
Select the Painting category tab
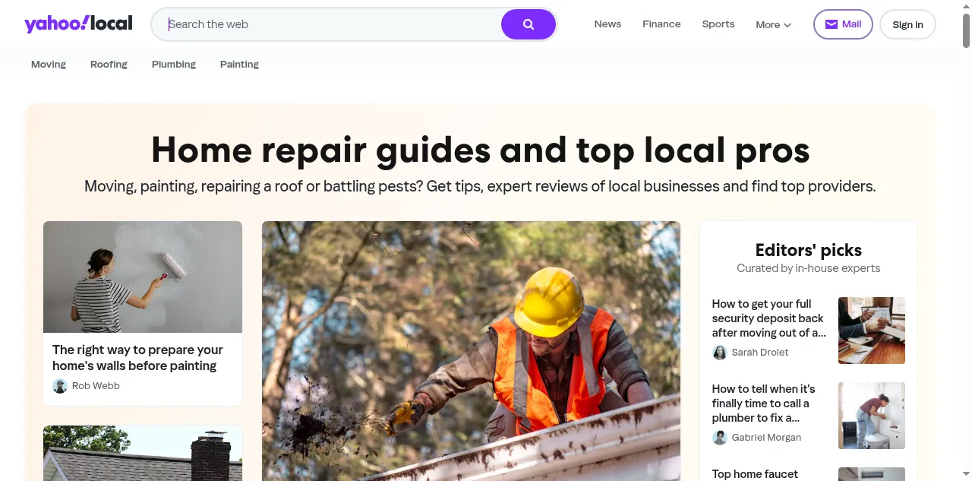click(239, 65)
